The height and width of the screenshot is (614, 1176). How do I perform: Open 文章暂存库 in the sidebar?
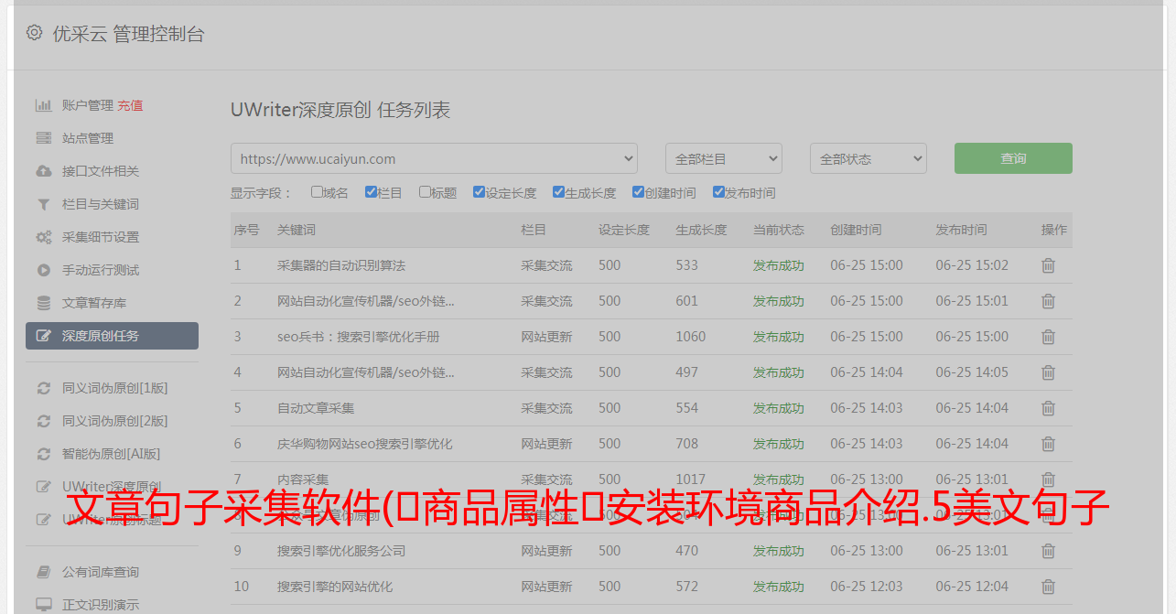coord(94,303)
